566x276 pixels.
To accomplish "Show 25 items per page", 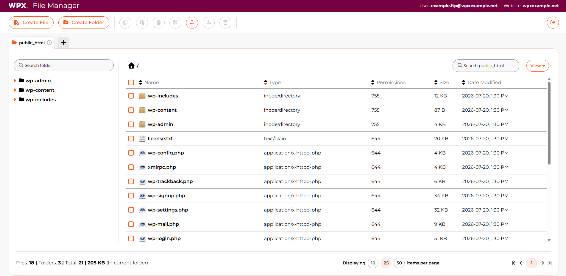I will (x=386, y=263).
